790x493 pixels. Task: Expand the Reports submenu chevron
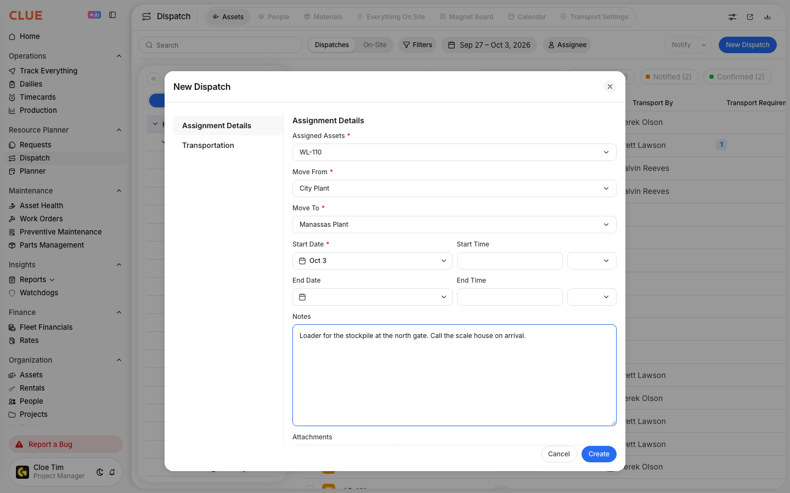click(52, 280)
